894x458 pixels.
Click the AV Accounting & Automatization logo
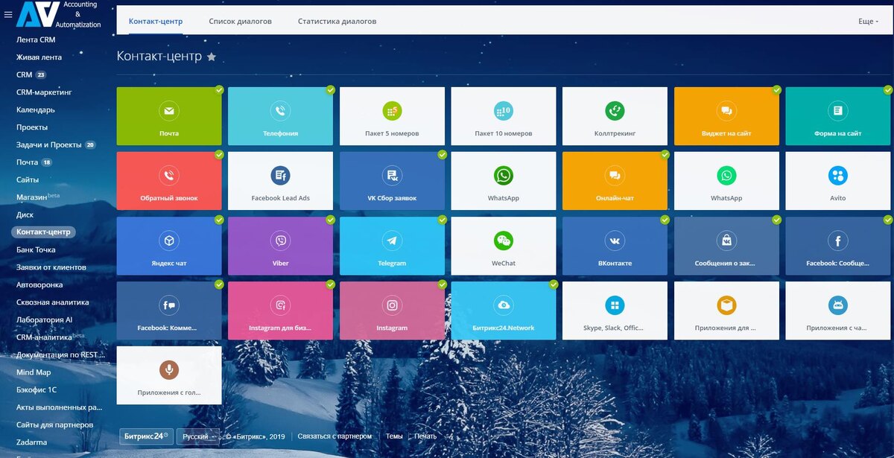[57, 16]
